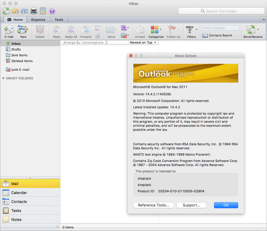Open the Follow Up dropdown arrow

179,29
